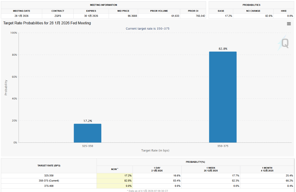Click the 17.2% data label above bar
This screenshot has height=192, width=296.
coord(87,121)
